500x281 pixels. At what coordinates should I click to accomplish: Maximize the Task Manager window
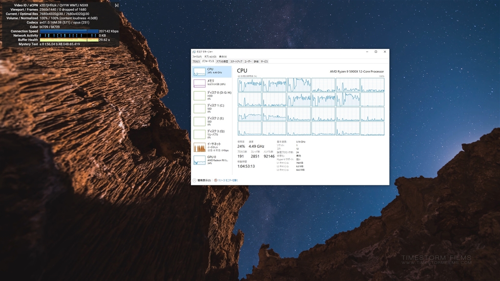tap(376, 52)
